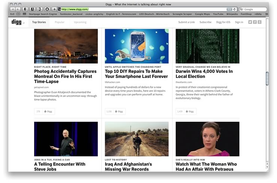Click the soldier on dirt road thumbnail

pos(137,139)
